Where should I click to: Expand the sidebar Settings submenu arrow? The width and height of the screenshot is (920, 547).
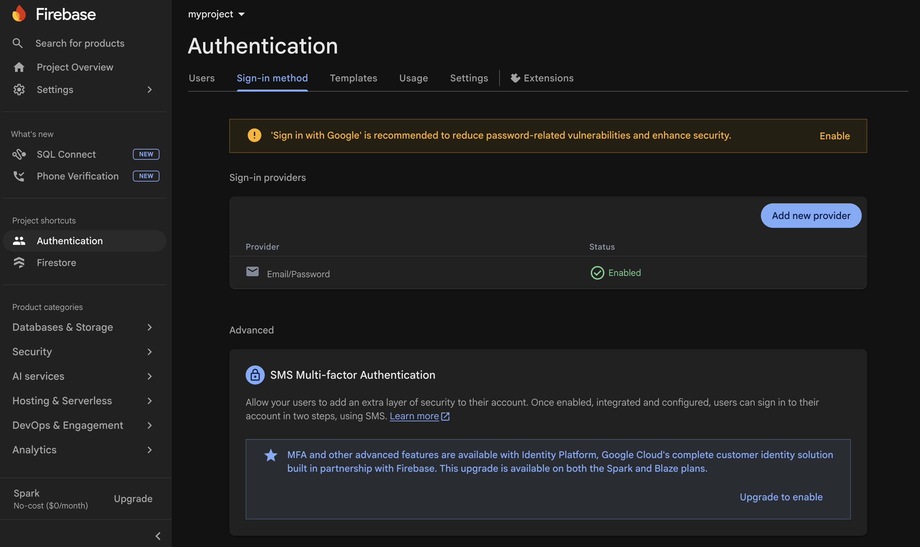pos(149,90)
